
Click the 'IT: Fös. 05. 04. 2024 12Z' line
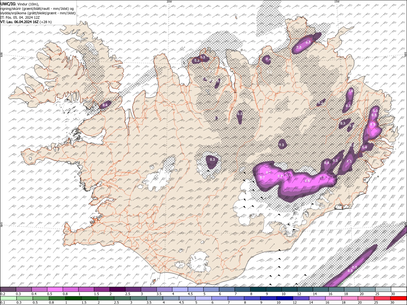point(20,17)
